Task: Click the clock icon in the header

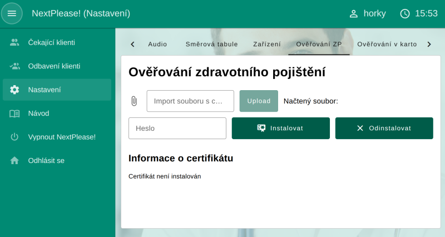Action: click(x=405, y=14)
